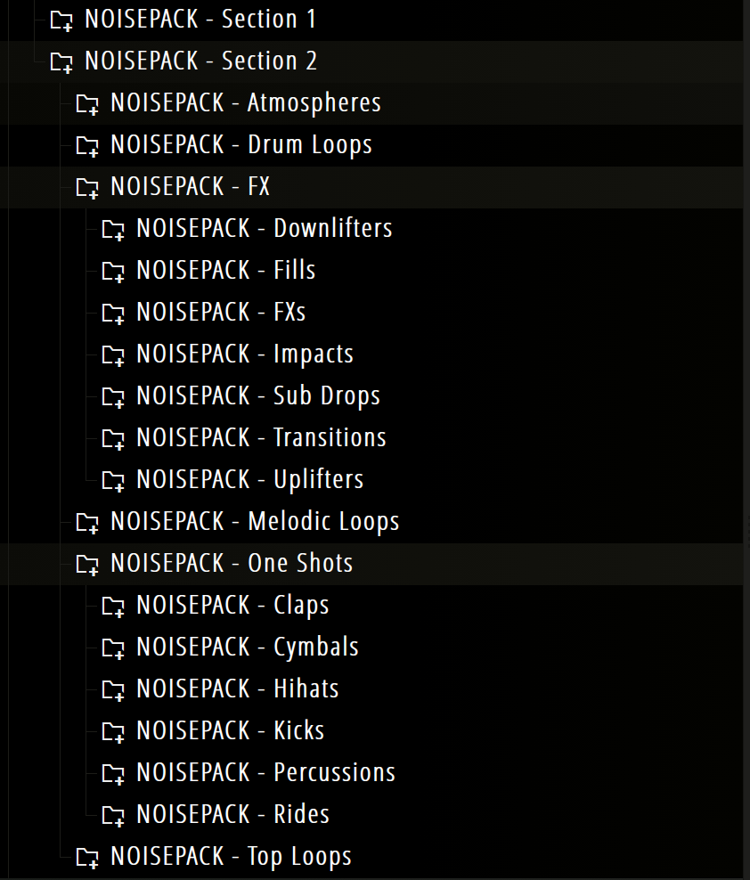The height and width of the screenshot is (880, 750).
Task: Click the folder icon beside Section 2
Action: [x=61, y=61]
